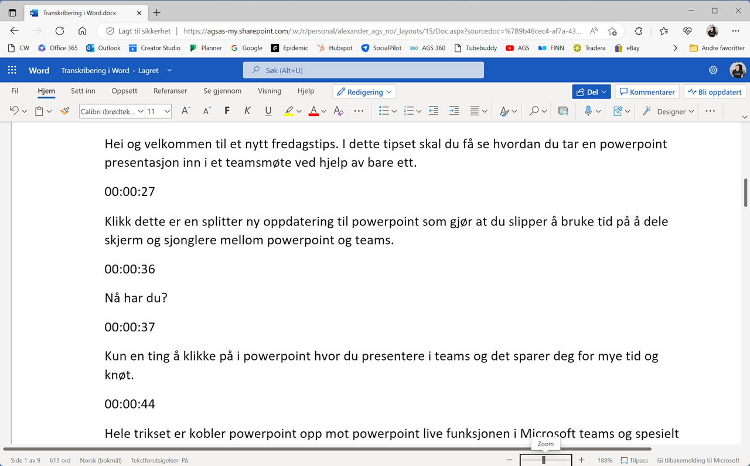The image size is (750, 466).
Task: Underline text using the U icon
Action: click(268, 111)
